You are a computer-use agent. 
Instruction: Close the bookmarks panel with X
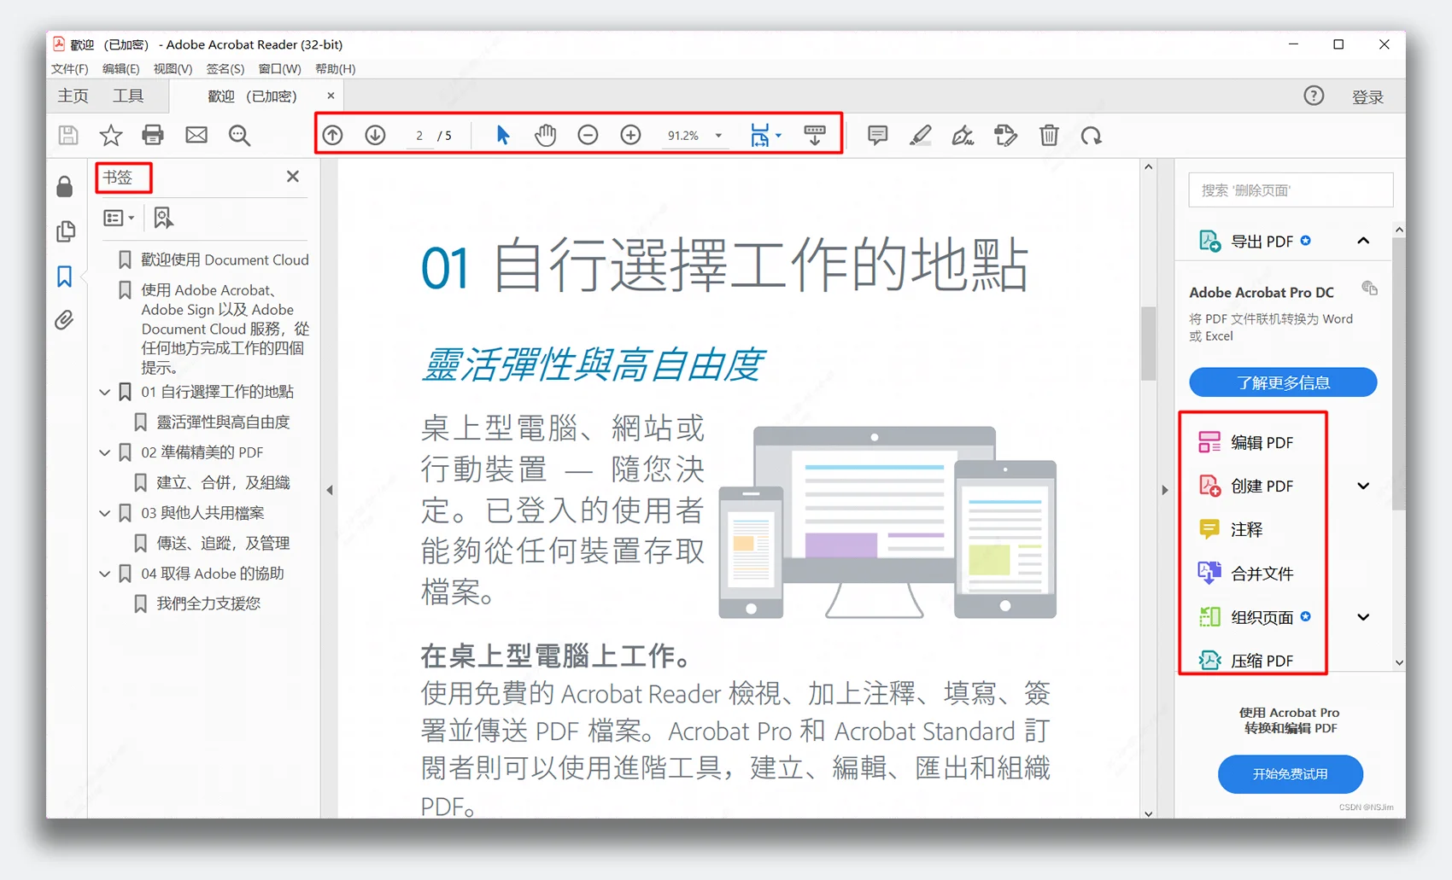click(293, 176)
